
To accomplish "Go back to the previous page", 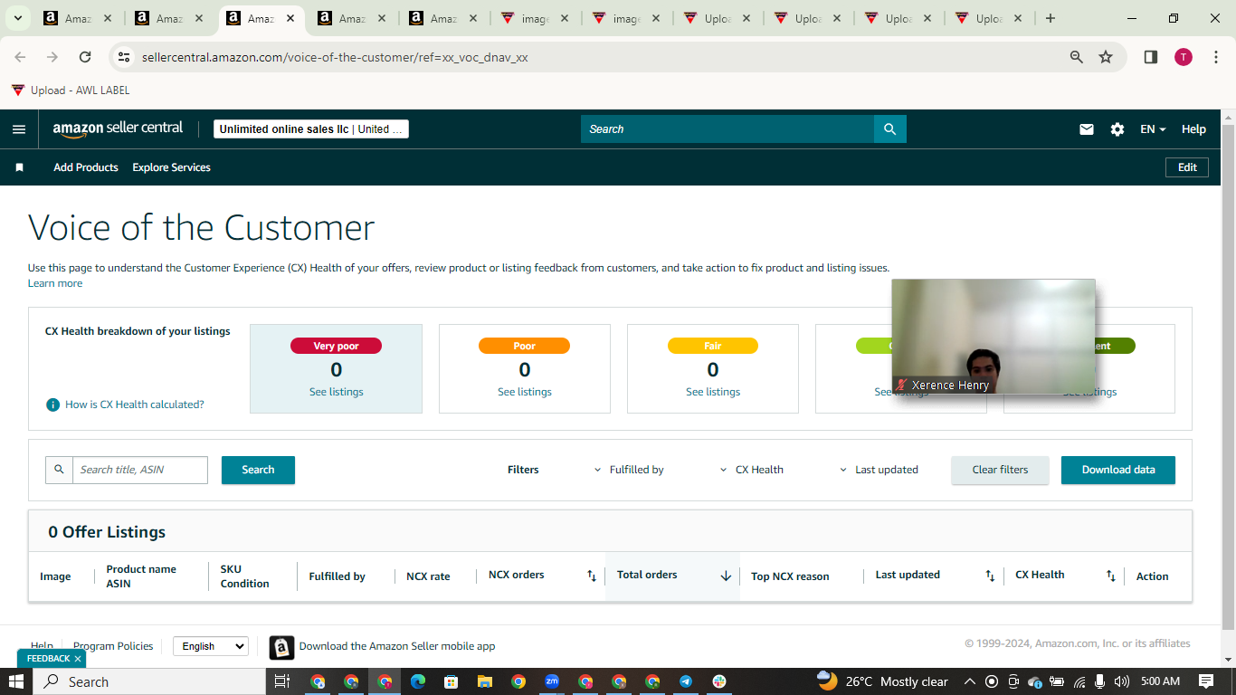I will pyautogui.click(x=20, y=57).
